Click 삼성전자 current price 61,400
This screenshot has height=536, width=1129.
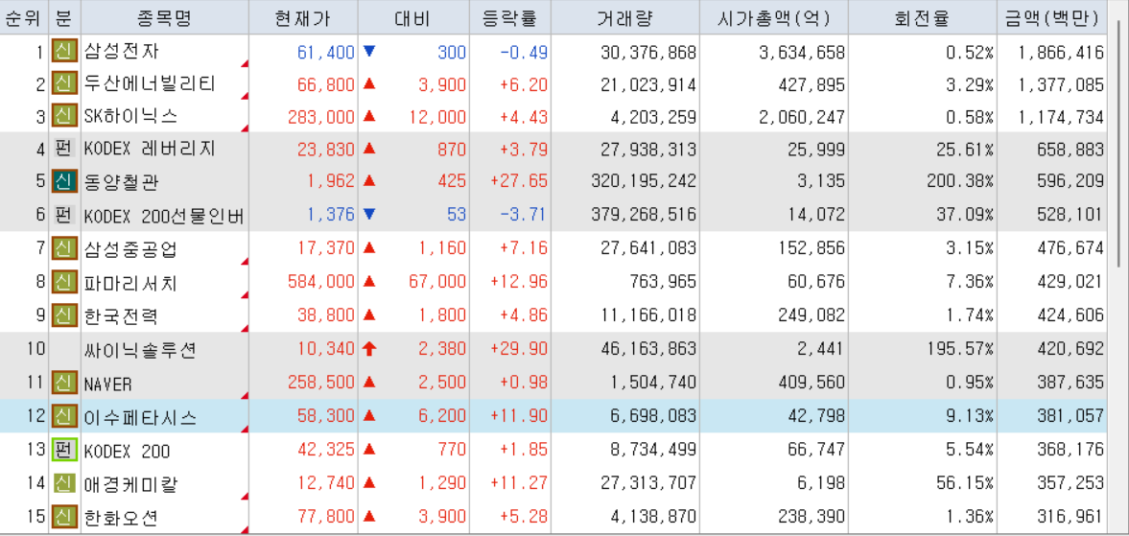(x=325, y=53)
